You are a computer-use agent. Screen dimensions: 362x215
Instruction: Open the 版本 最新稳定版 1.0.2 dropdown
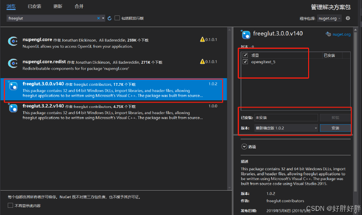tap(286, 128)
